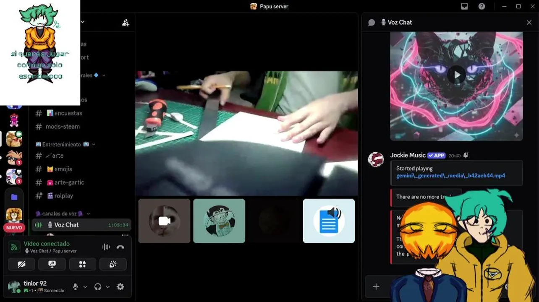Click the "Started playing" message text

coord(414,169)
